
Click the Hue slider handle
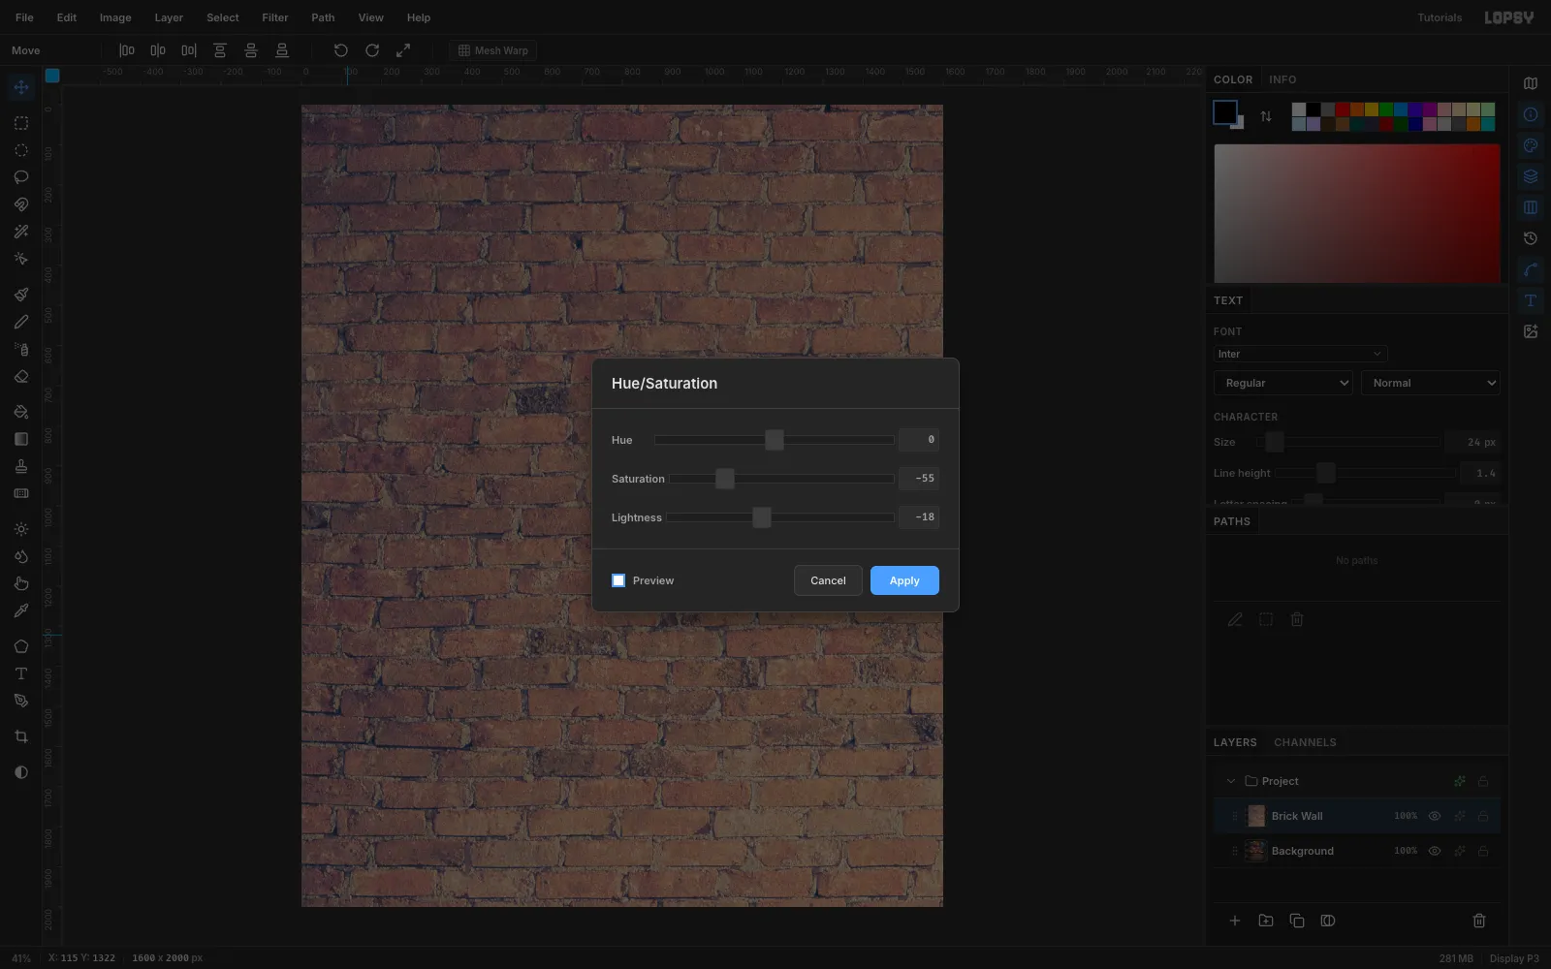775,440
